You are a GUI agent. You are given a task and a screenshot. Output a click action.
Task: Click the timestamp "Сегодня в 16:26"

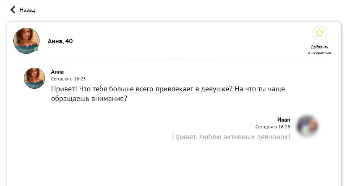click(x=273, y=127)
